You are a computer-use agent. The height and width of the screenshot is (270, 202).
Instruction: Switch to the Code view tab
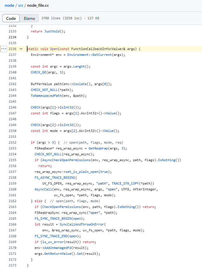(x=11, y=18)
